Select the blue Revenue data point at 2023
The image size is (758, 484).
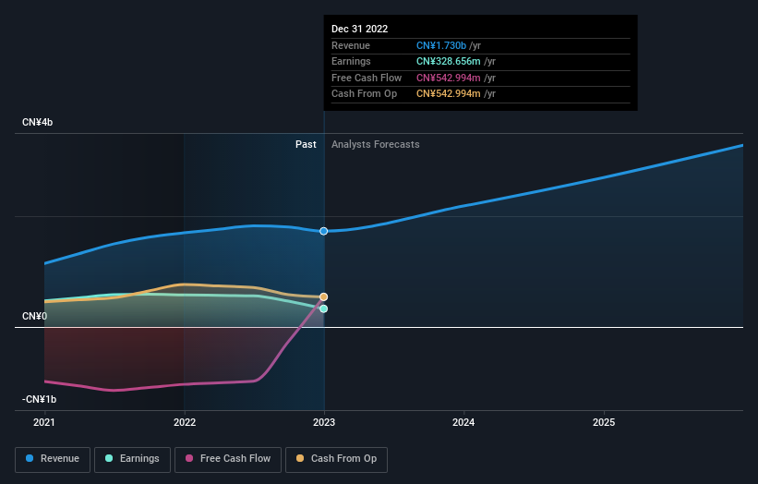[324, 231]
